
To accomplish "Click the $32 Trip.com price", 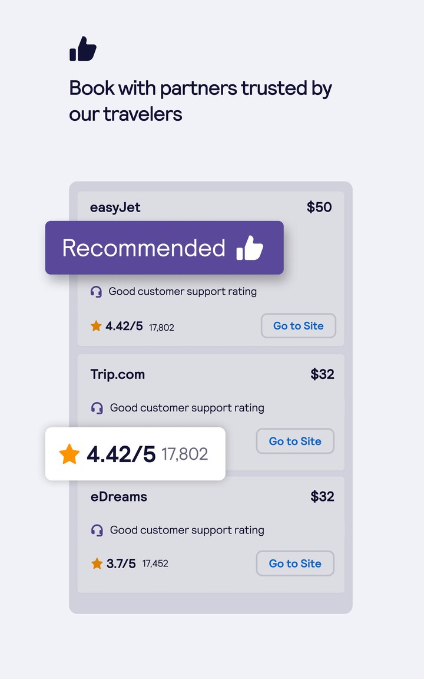I will [x=322, y=374].
